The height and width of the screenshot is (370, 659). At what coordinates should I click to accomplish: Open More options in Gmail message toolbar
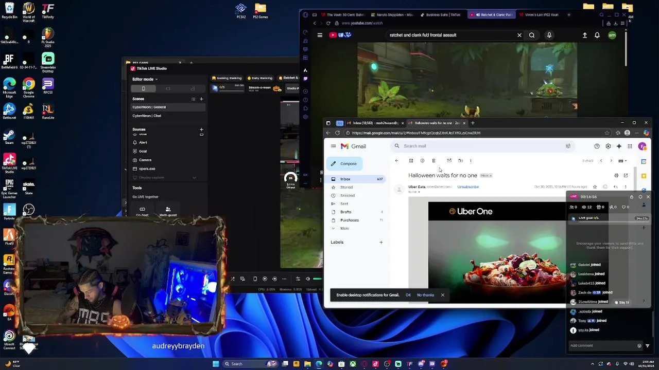(471, 161)
